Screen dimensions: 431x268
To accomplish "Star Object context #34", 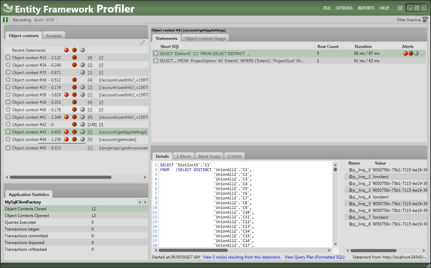I will click(x=8, y=65).
